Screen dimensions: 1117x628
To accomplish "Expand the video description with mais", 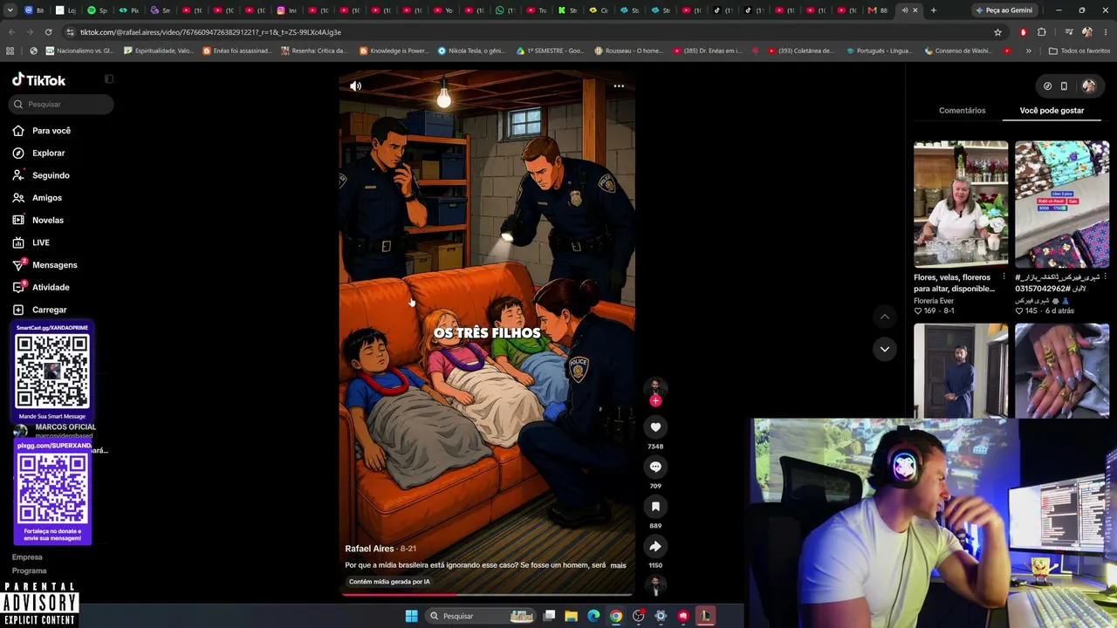I will tap(618, 565).
